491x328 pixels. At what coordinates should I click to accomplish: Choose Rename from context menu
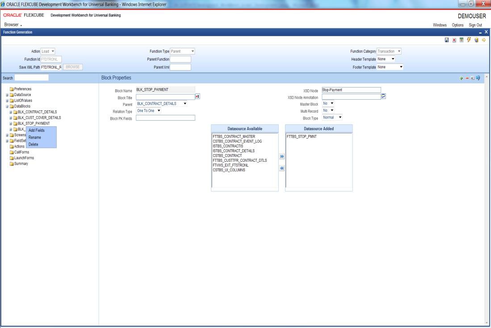click(41, 137)
